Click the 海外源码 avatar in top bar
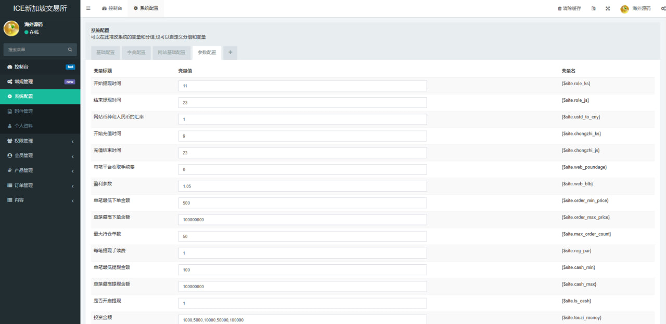Viewport: 666px width, 324px height. (624, 9)
